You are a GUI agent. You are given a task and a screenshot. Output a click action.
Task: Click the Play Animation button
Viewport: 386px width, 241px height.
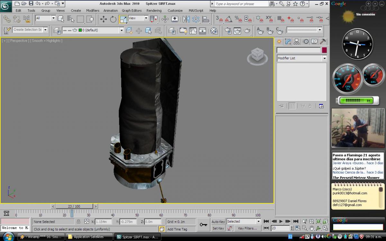[281, 221]
